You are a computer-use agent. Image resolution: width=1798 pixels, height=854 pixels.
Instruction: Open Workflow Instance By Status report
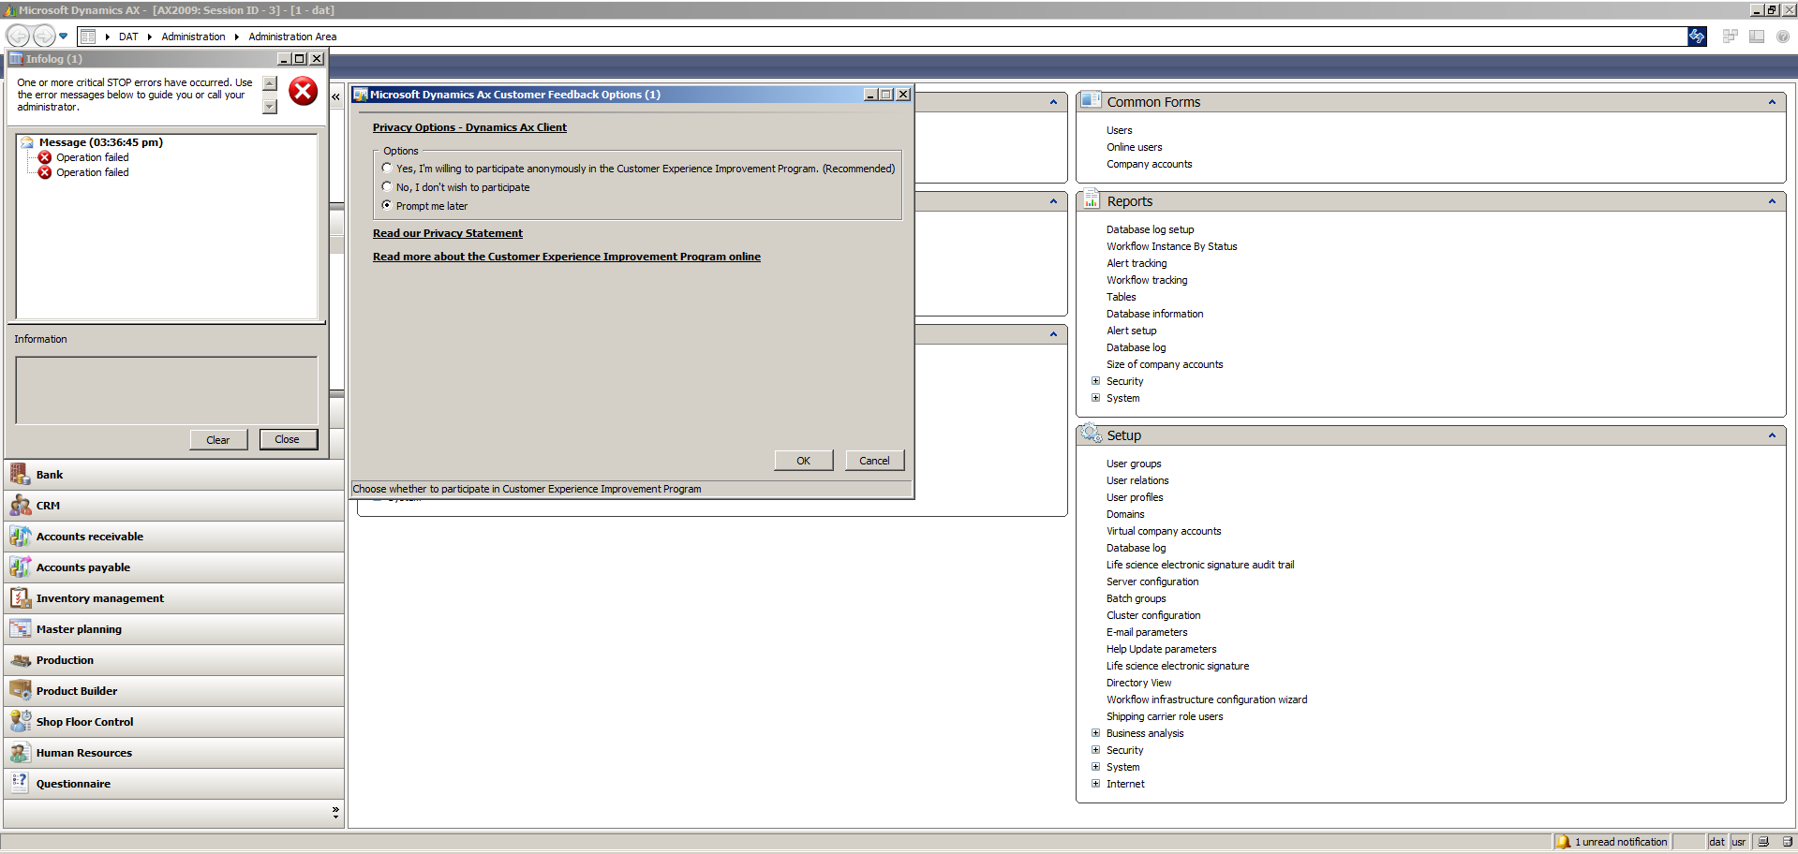tap(1171, 246)
